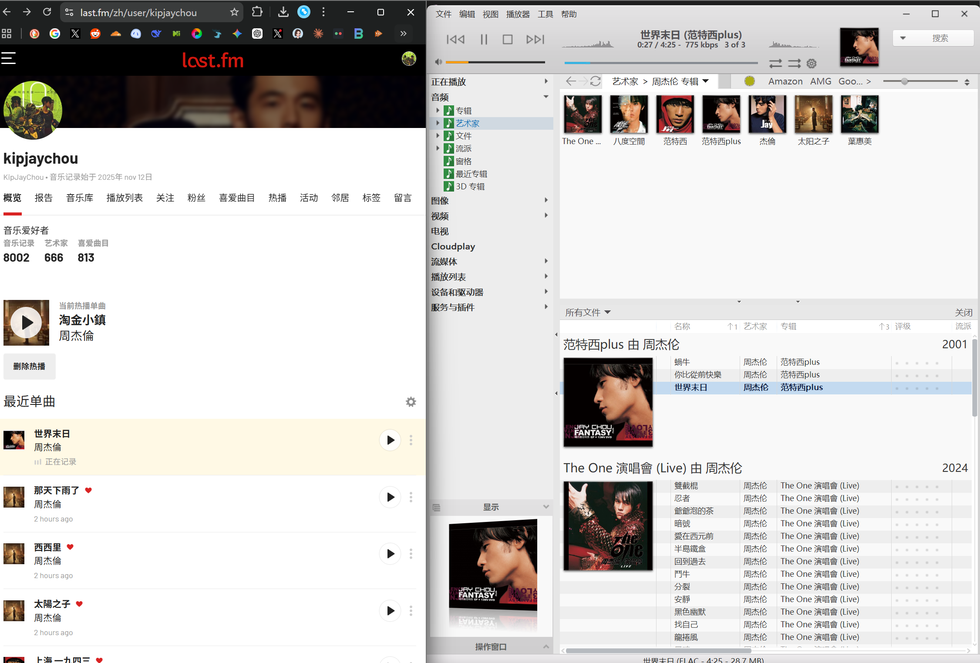Toggle shuffle mode icon in player
Image resolution: width=980 pixels, height=663 pixels.
click(x=794, y=64)
